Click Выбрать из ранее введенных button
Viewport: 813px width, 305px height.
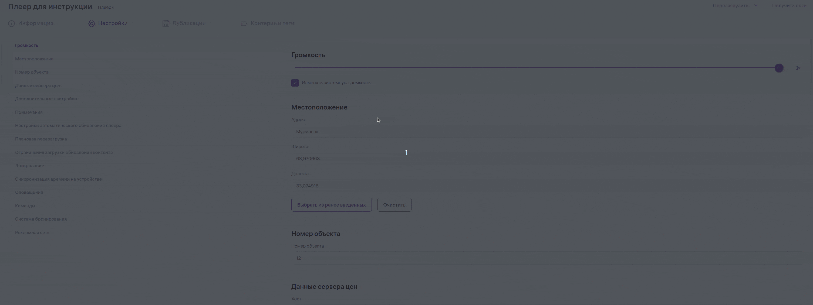pyautogui.click(x=331, y=205)
